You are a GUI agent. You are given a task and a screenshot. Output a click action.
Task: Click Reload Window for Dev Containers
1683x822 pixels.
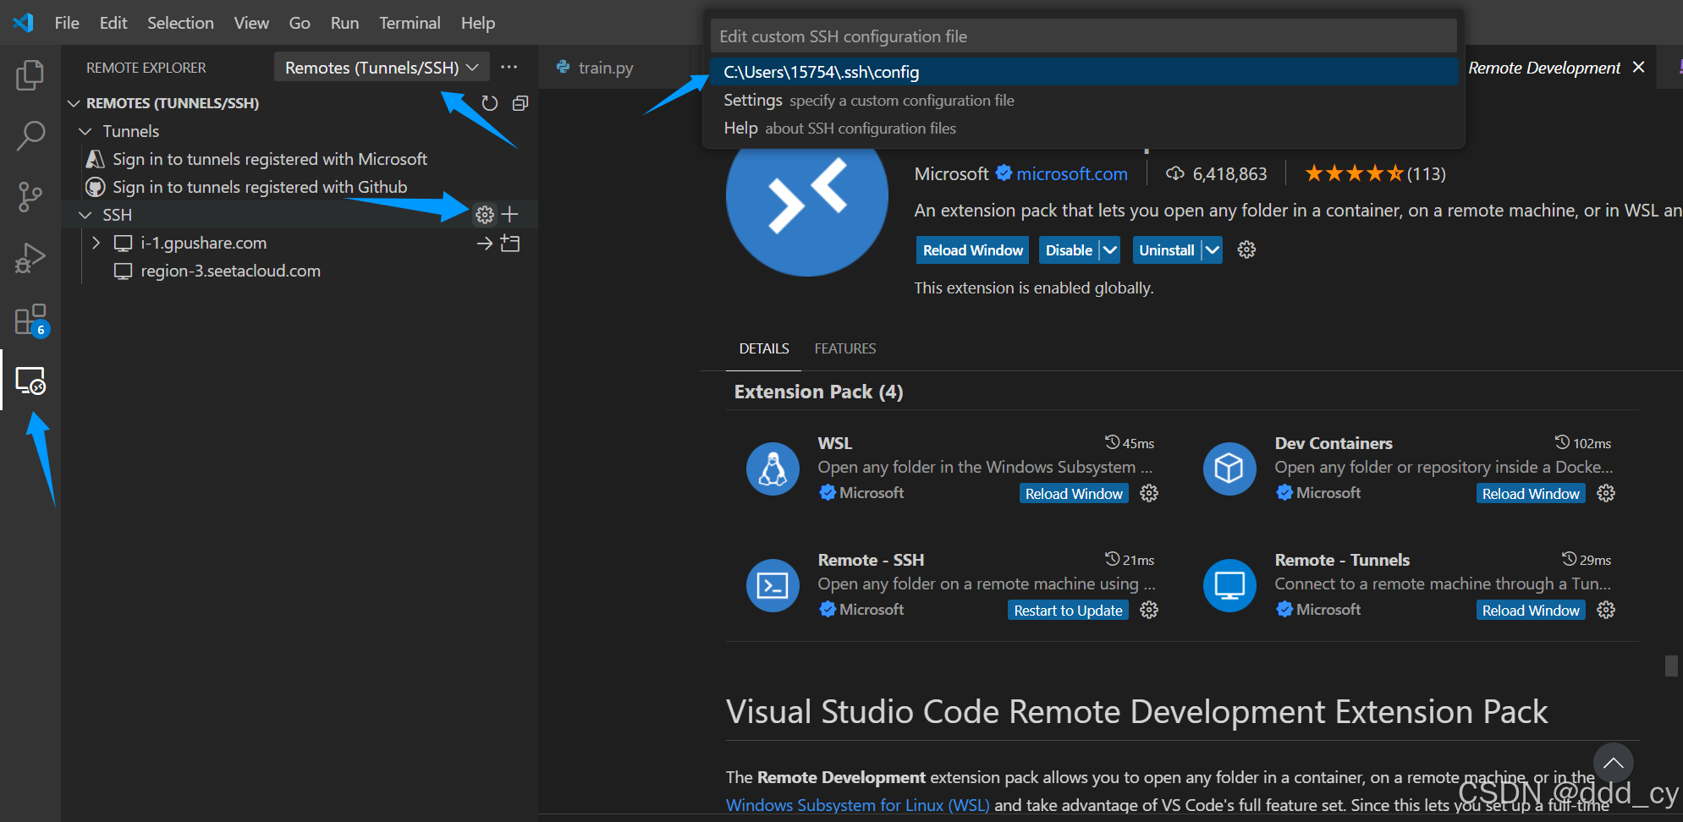click(1531, 494)
